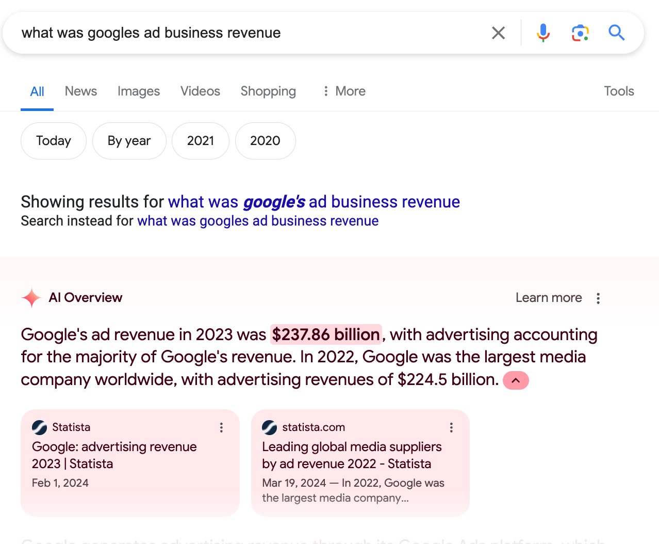Click the Feb 1, 2024 date text
659x544 pixels.
point(60,483)
